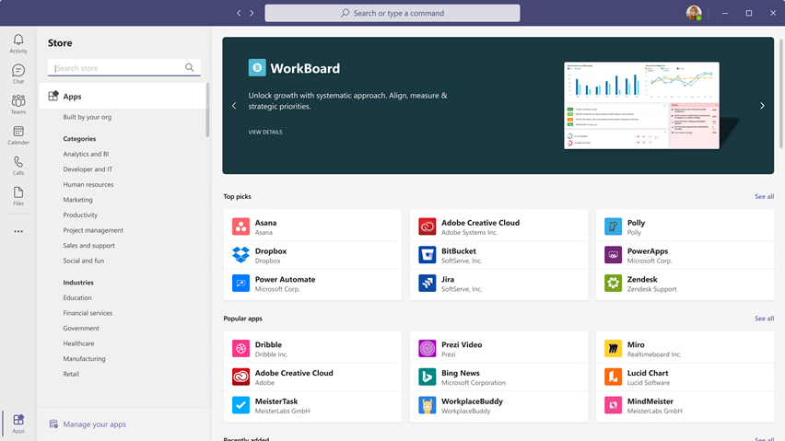Click See all for Popular apps

click(x=764, y=319)
